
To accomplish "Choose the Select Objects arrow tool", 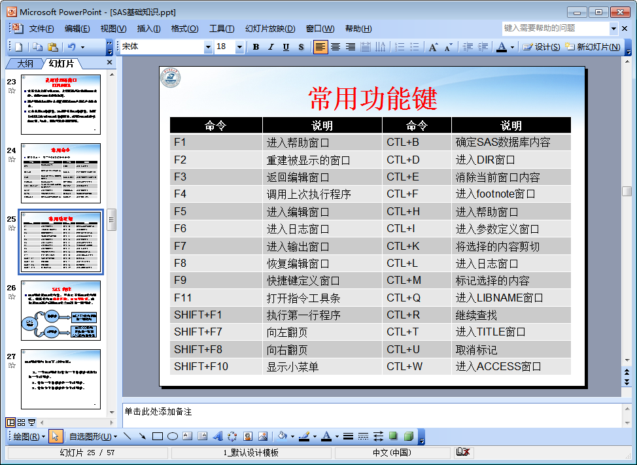I will pos(55,437).
